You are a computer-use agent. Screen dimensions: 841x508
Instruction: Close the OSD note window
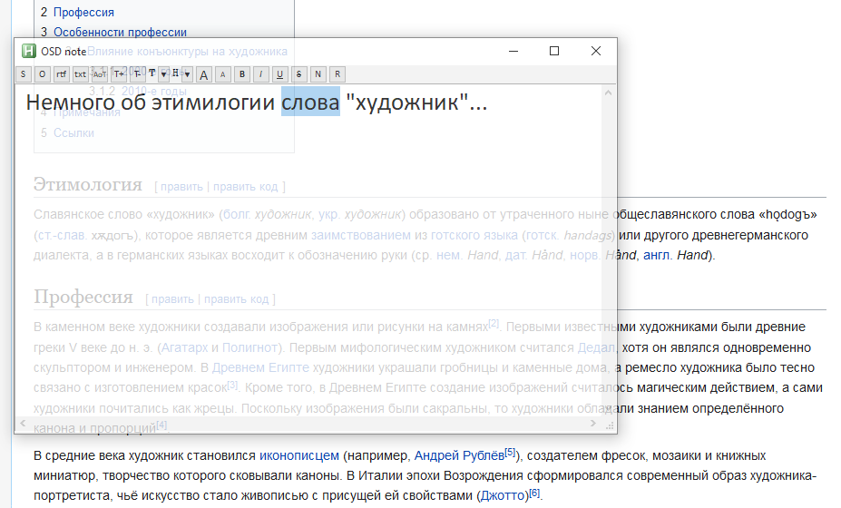596,51
